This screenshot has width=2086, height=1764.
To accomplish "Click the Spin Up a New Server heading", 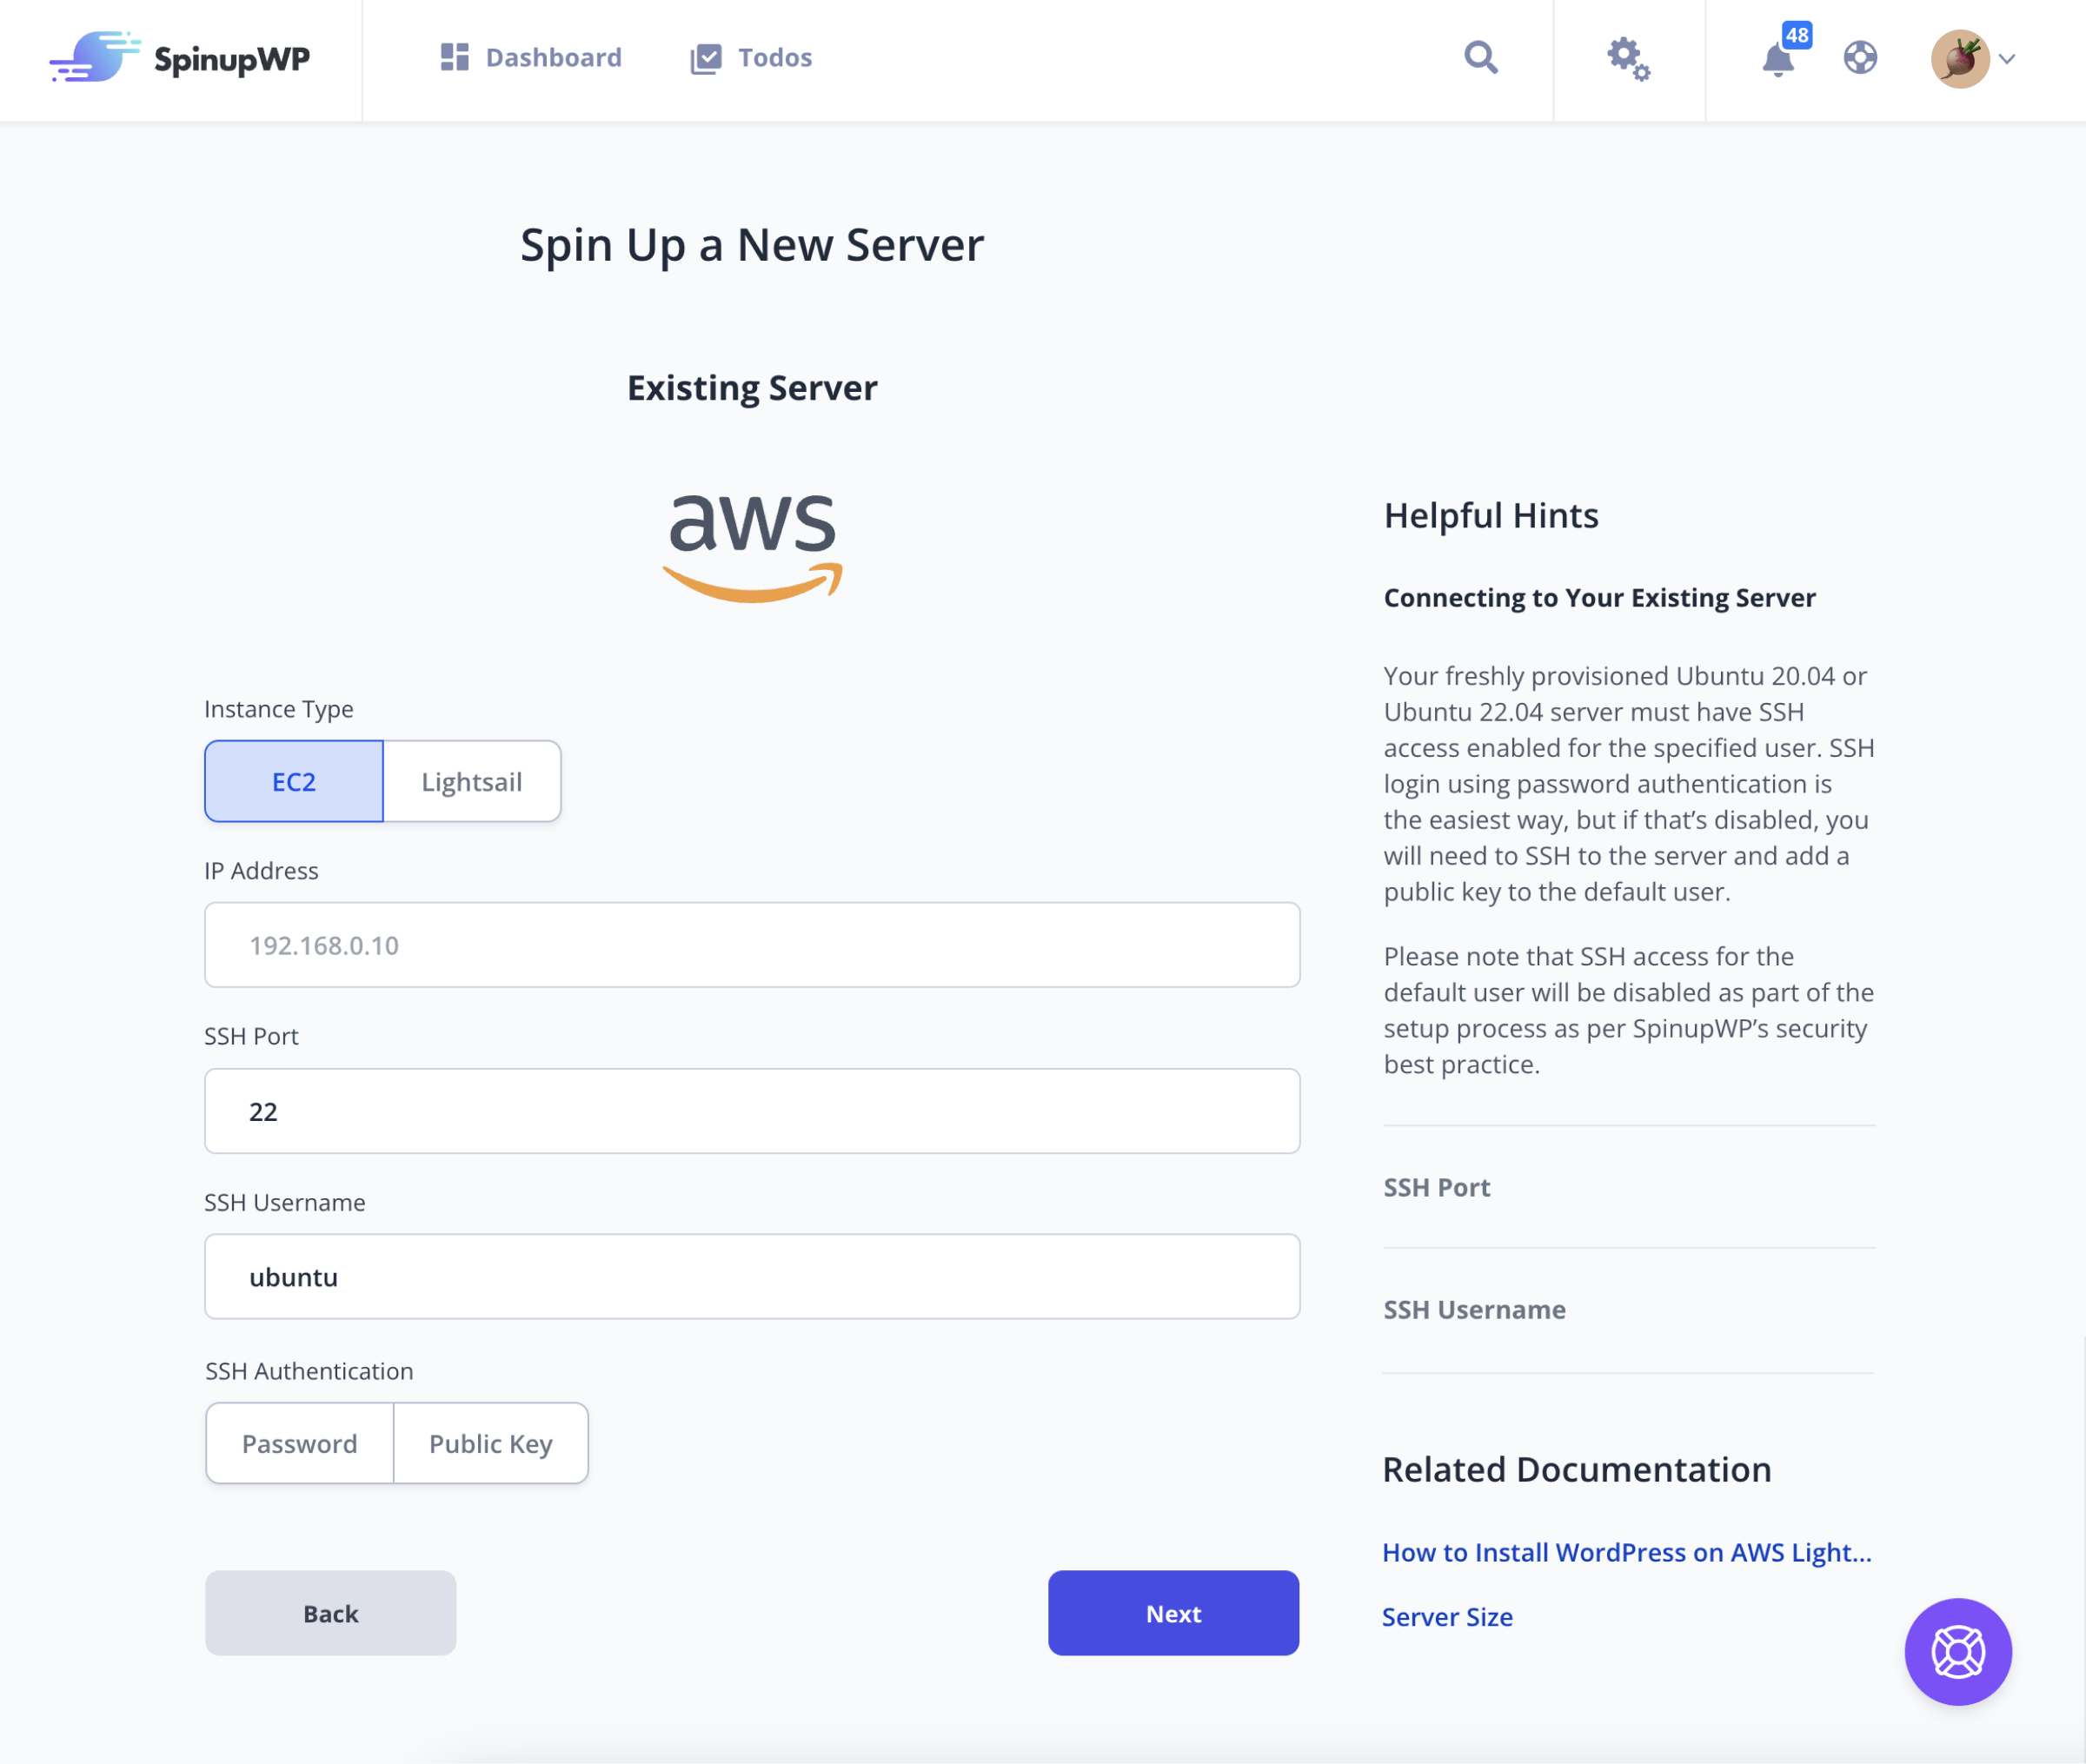I will pos(752,245).
